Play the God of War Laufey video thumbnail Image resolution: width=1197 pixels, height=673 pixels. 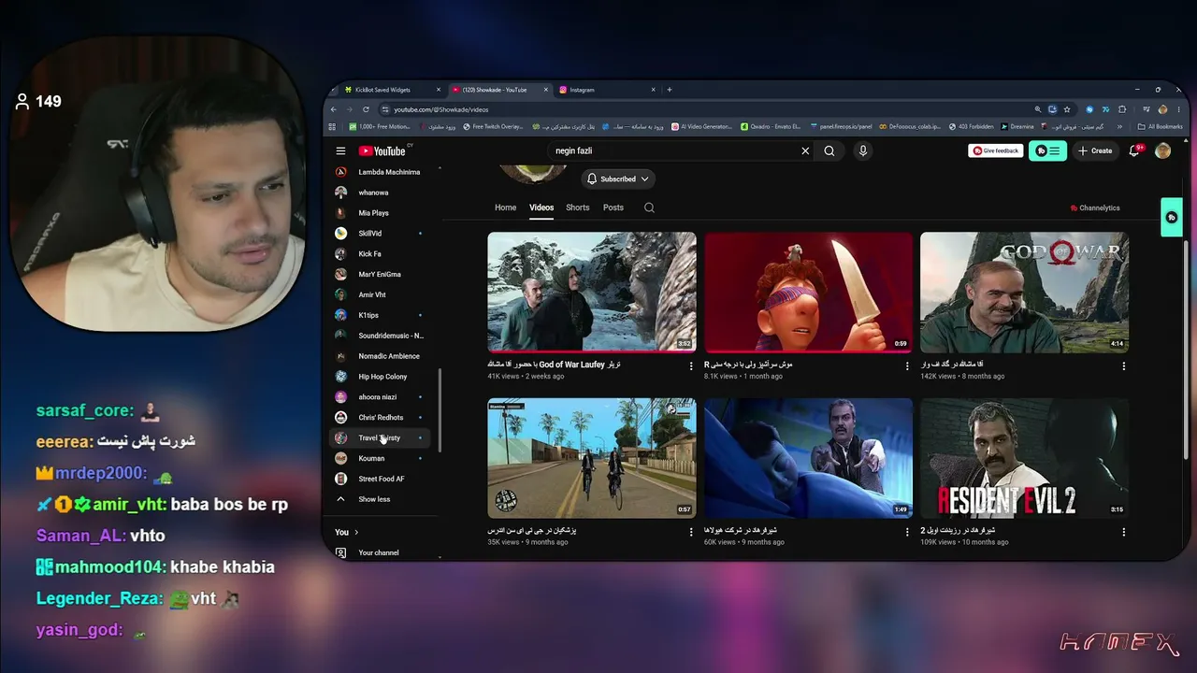(592, 293)
